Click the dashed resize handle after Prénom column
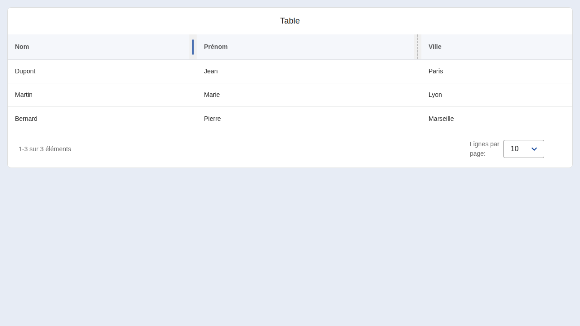The image size is (580, 326). (418, 47)
